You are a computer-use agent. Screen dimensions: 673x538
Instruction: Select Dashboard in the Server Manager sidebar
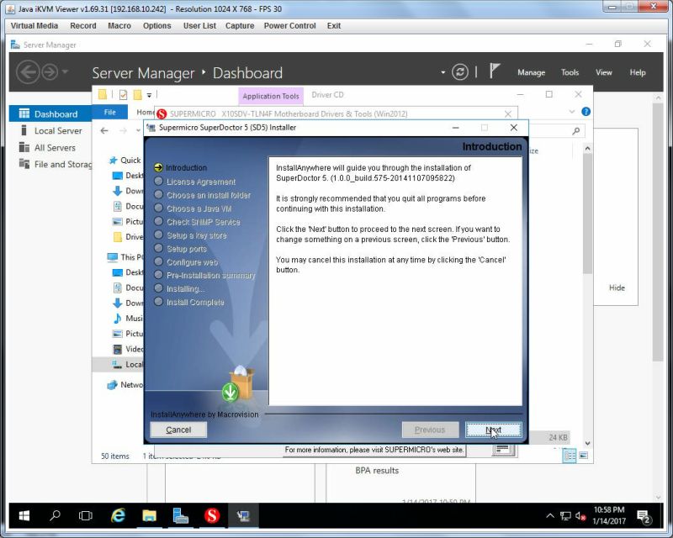[50, 113]
